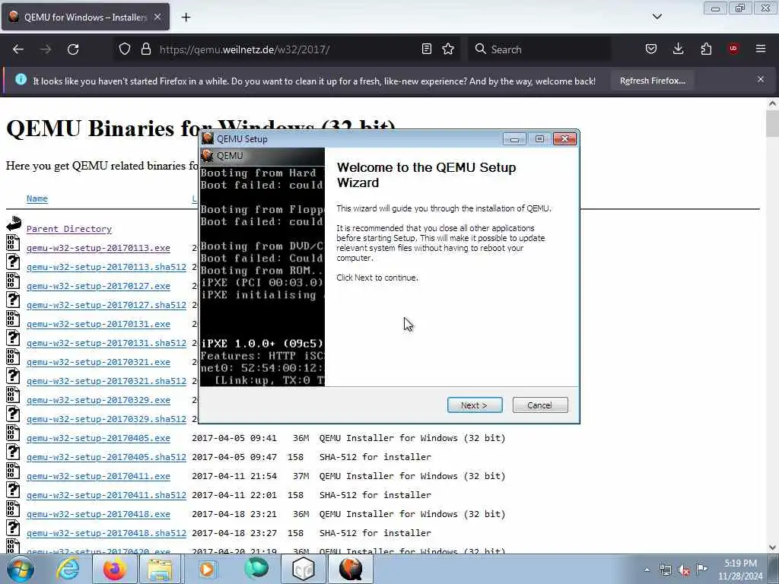This screenshot has height=584, width=779.
Task: Sort the directory listing by Name
Action: tap(37, 198)
